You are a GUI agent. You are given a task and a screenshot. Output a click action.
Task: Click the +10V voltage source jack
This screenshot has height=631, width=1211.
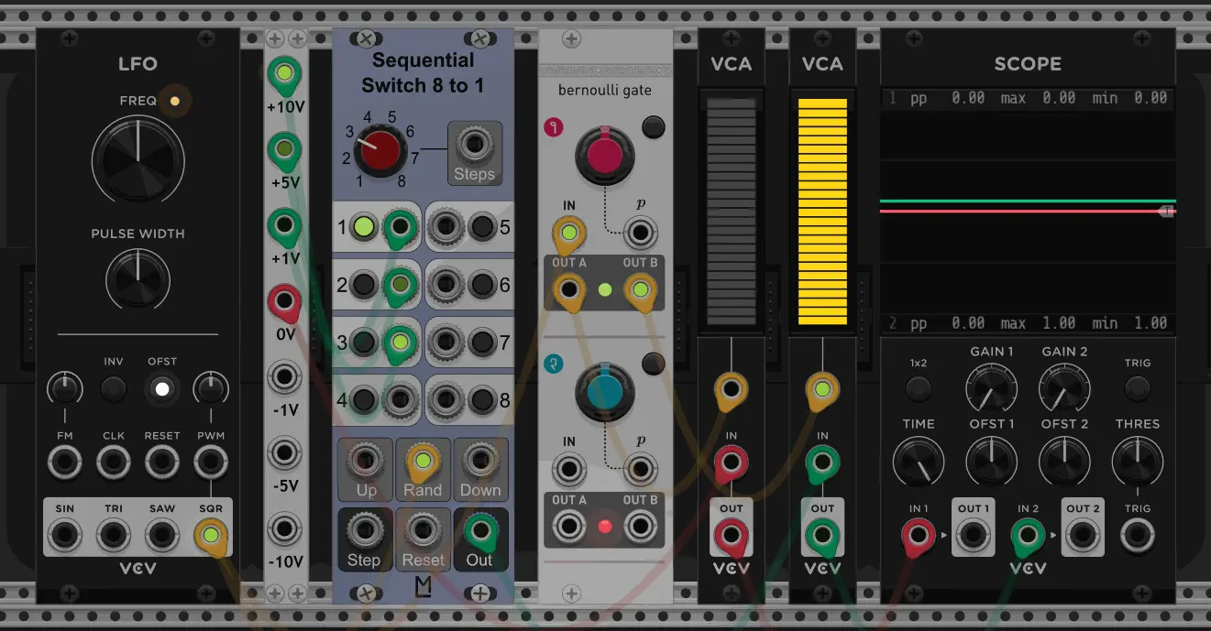(x=284, y=74)
